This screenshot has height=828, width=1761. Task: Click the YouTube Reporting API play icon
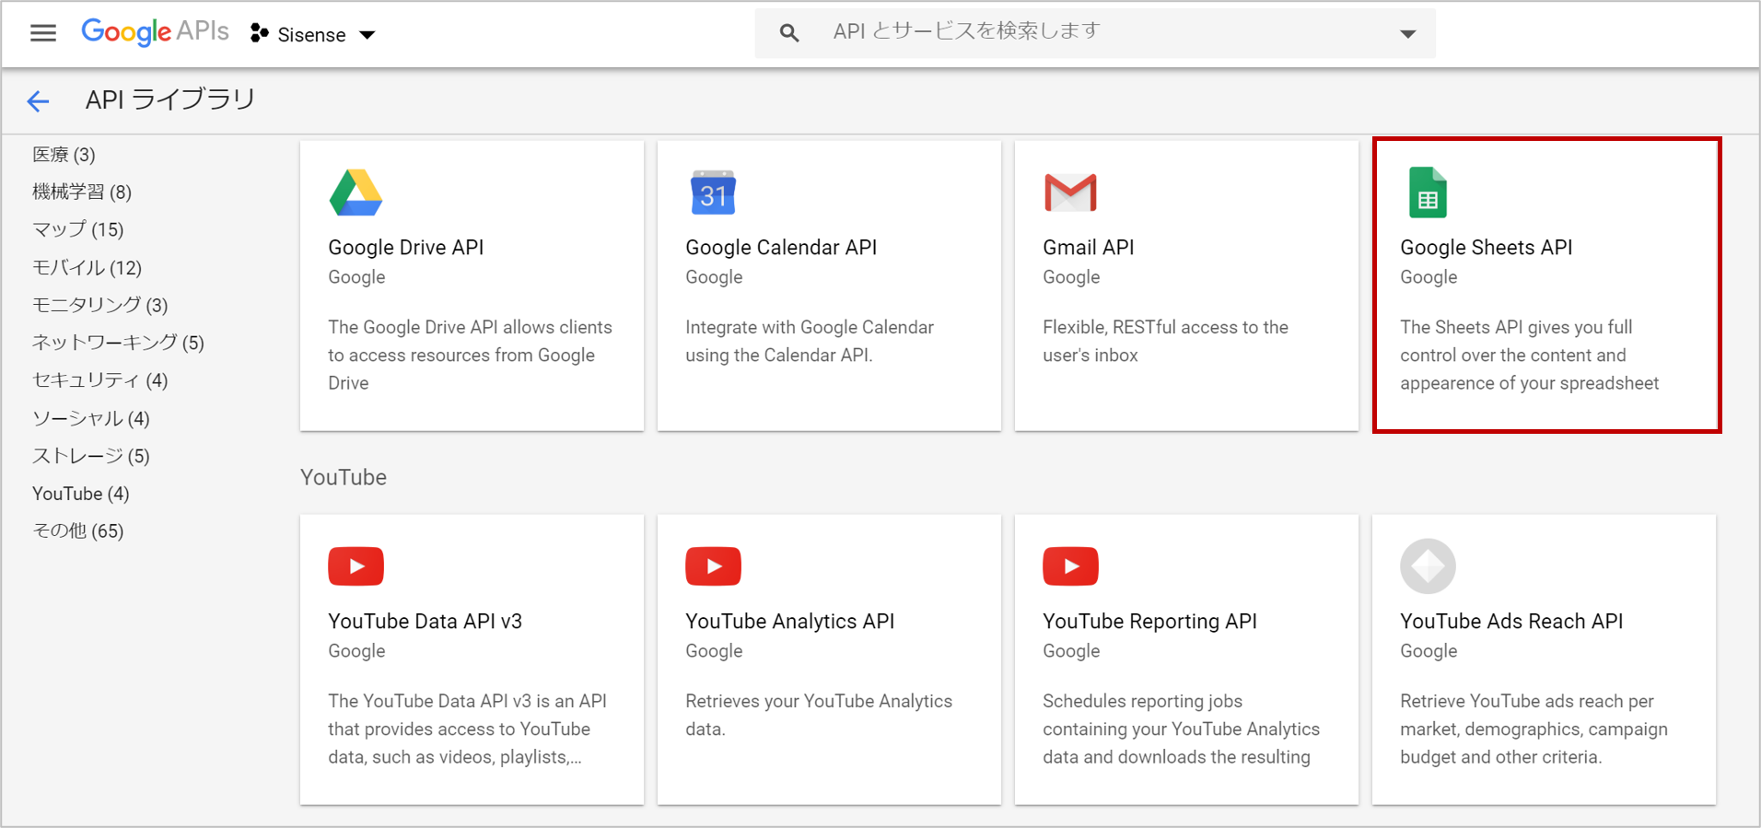point(1070,566)
